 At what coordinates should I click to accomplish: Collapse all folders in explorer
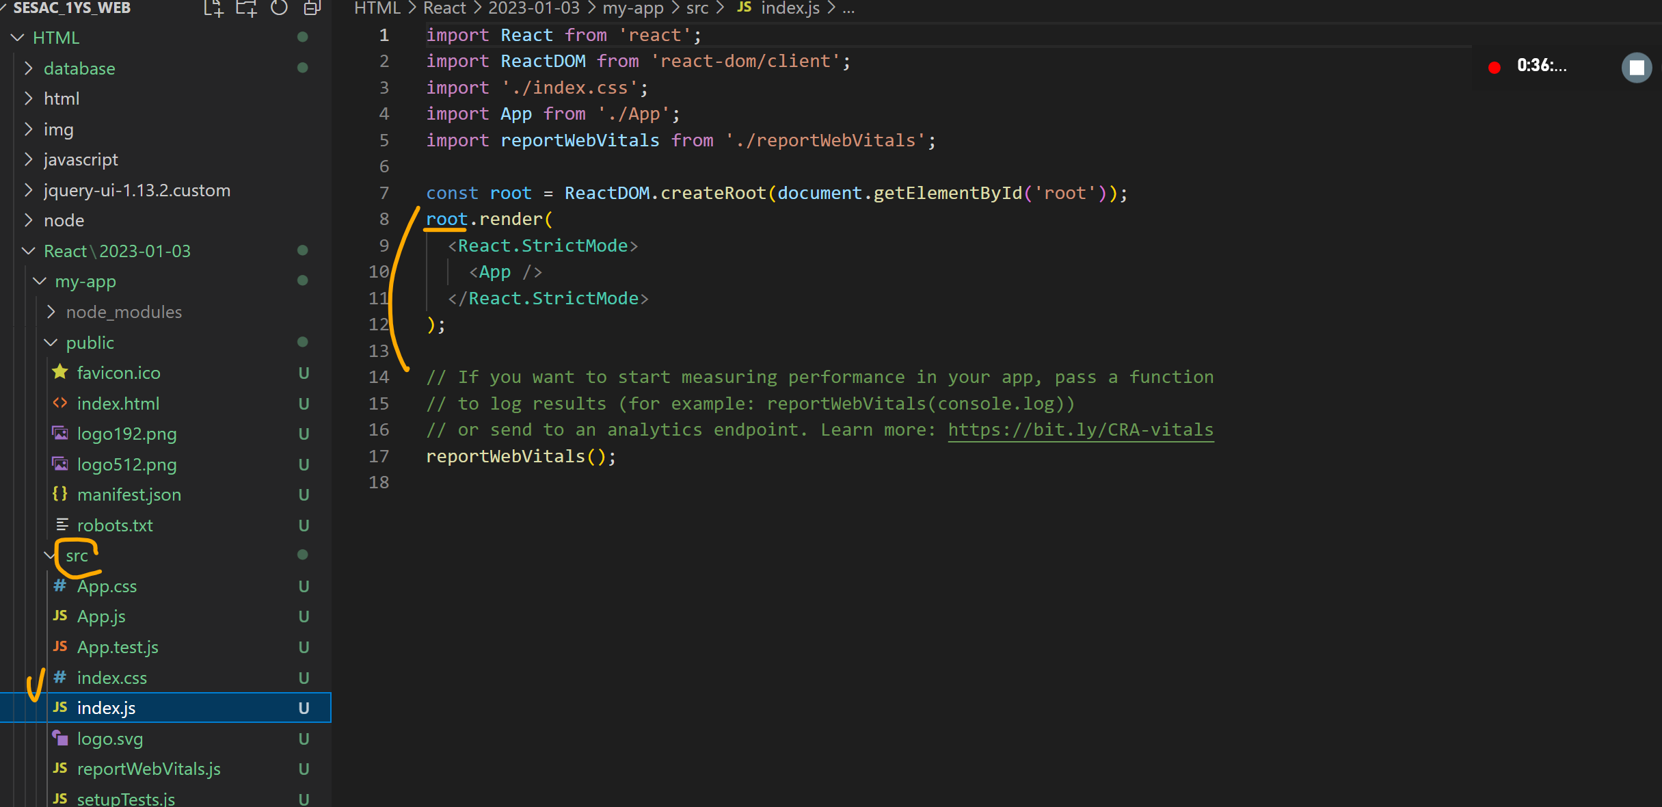tap(312, 8)
